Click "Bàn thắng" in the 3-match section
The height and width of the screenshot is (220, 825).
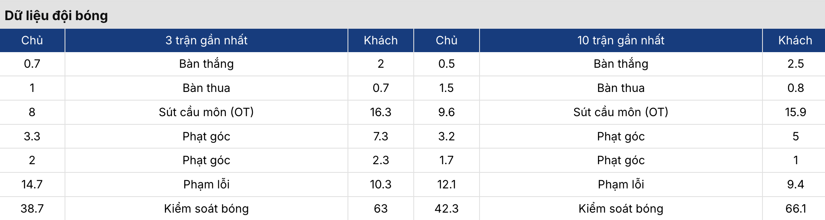(x=206, y=64)
